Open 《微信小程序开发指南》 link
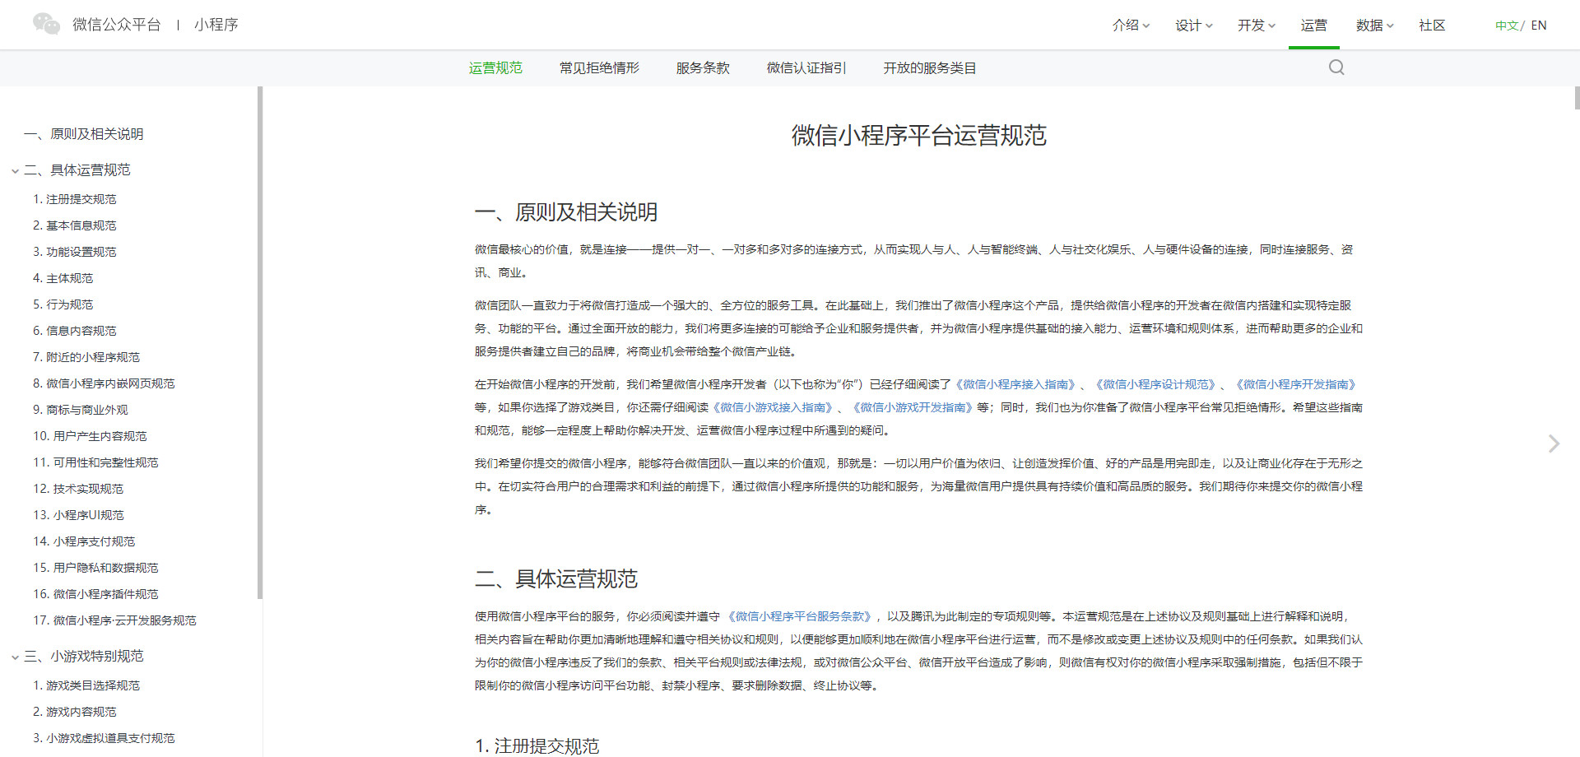1580x757 pixels. pyautogui.click(x=1296, y=384)
